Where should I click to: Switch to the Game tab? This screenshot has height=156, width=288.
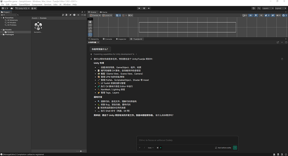[x=104, y=12]
